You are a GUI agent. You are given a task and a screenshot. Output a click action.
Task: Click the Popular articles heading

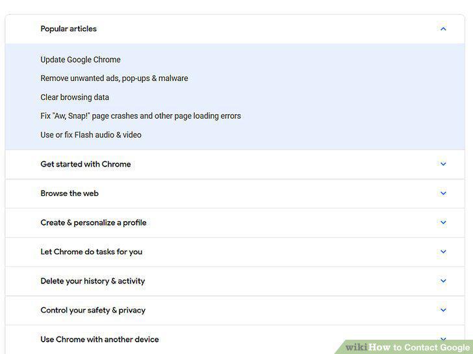tap(68, 29)
